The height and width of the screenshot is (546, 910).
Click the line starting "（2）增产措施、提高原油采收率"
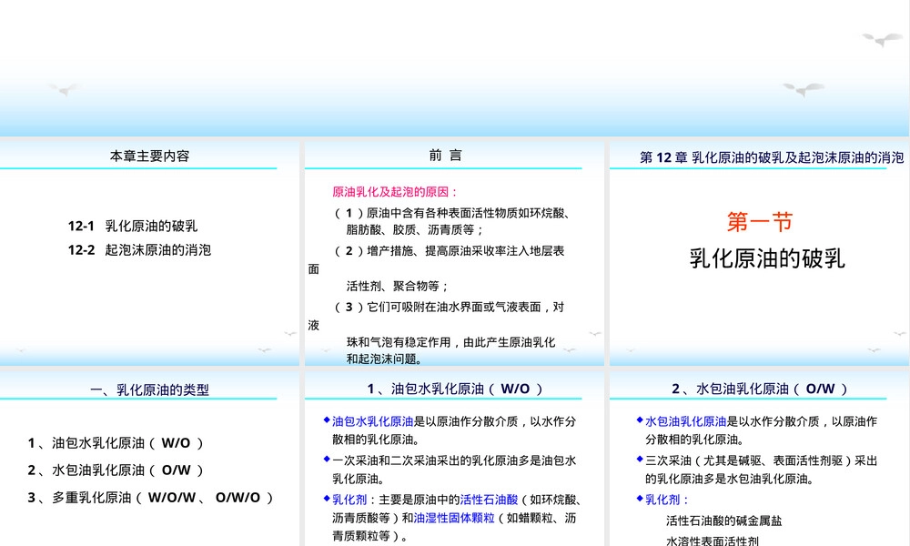450,250
